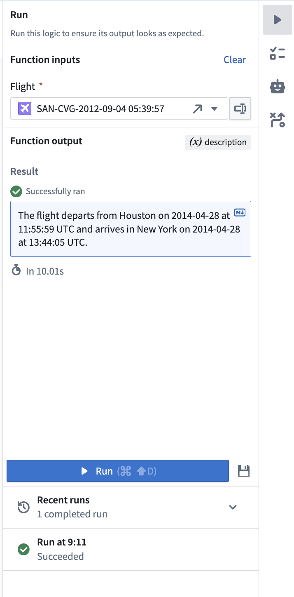Open the checklist tests icon in sidebar
This screenshot has width=294, height=597.
pyautogui.click(x=278, y=54)
